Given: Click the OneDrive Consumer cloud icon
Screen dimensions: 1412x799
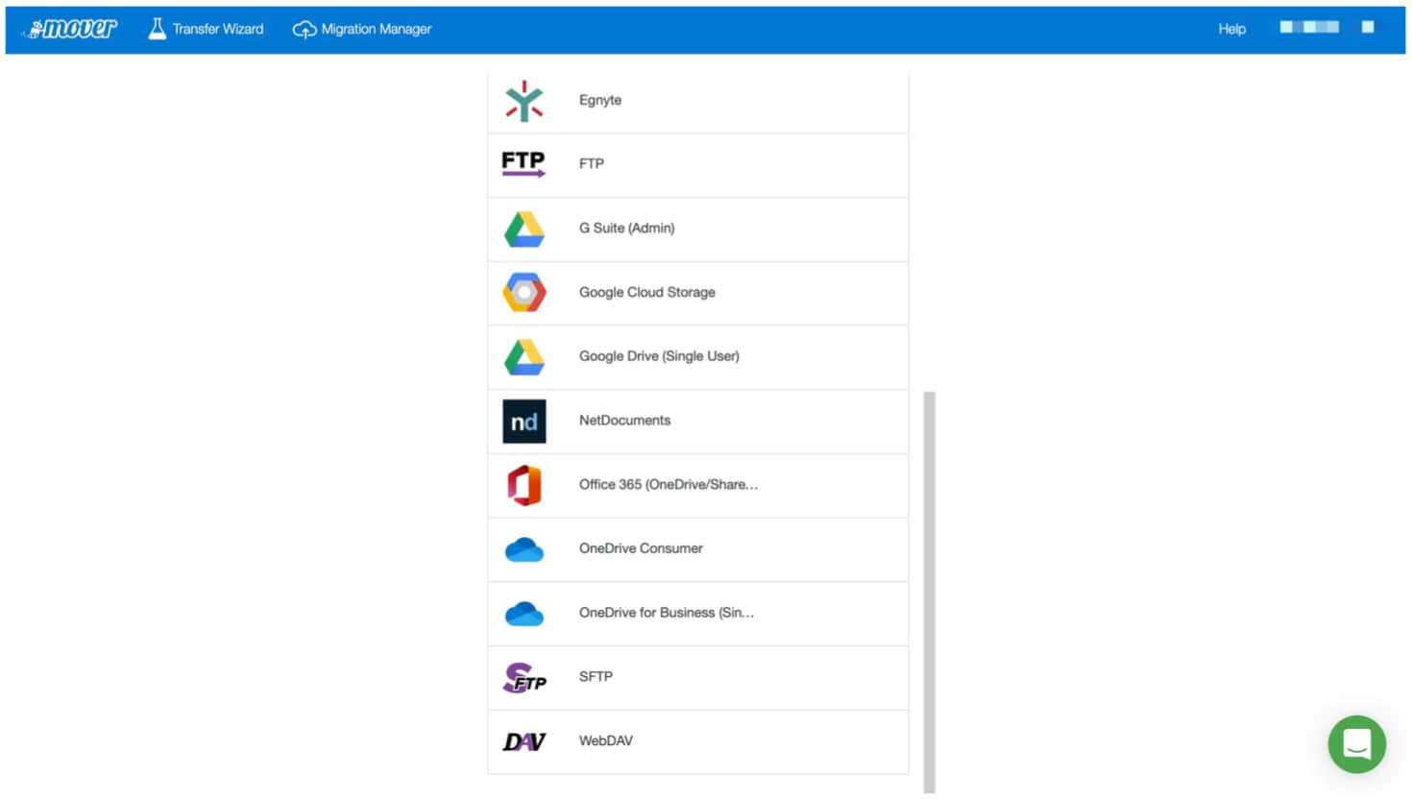Looking at the screenshot, I should click(524, 550).
